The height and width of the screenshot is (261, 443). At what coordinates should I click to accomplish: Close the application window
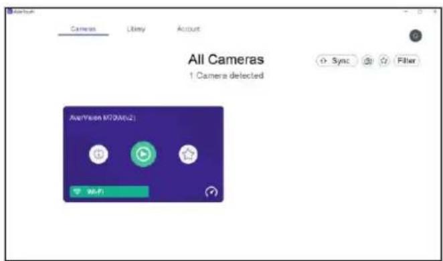[x=434, y=12]
